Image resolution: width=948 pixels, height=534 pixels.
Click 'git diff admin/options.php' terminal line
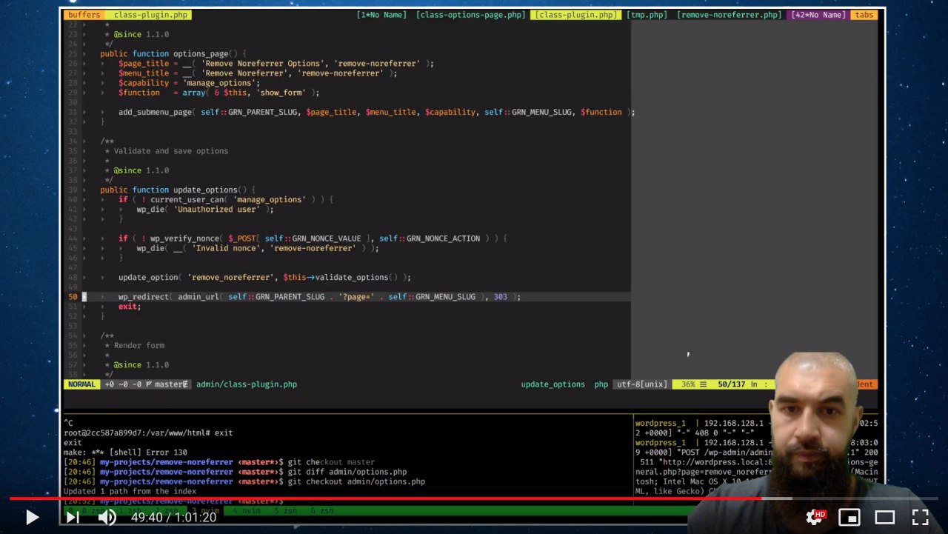tap(347, 472)
